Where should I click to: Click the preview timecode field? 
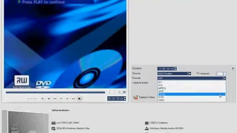pyautogui.click(x=116, y=99)
